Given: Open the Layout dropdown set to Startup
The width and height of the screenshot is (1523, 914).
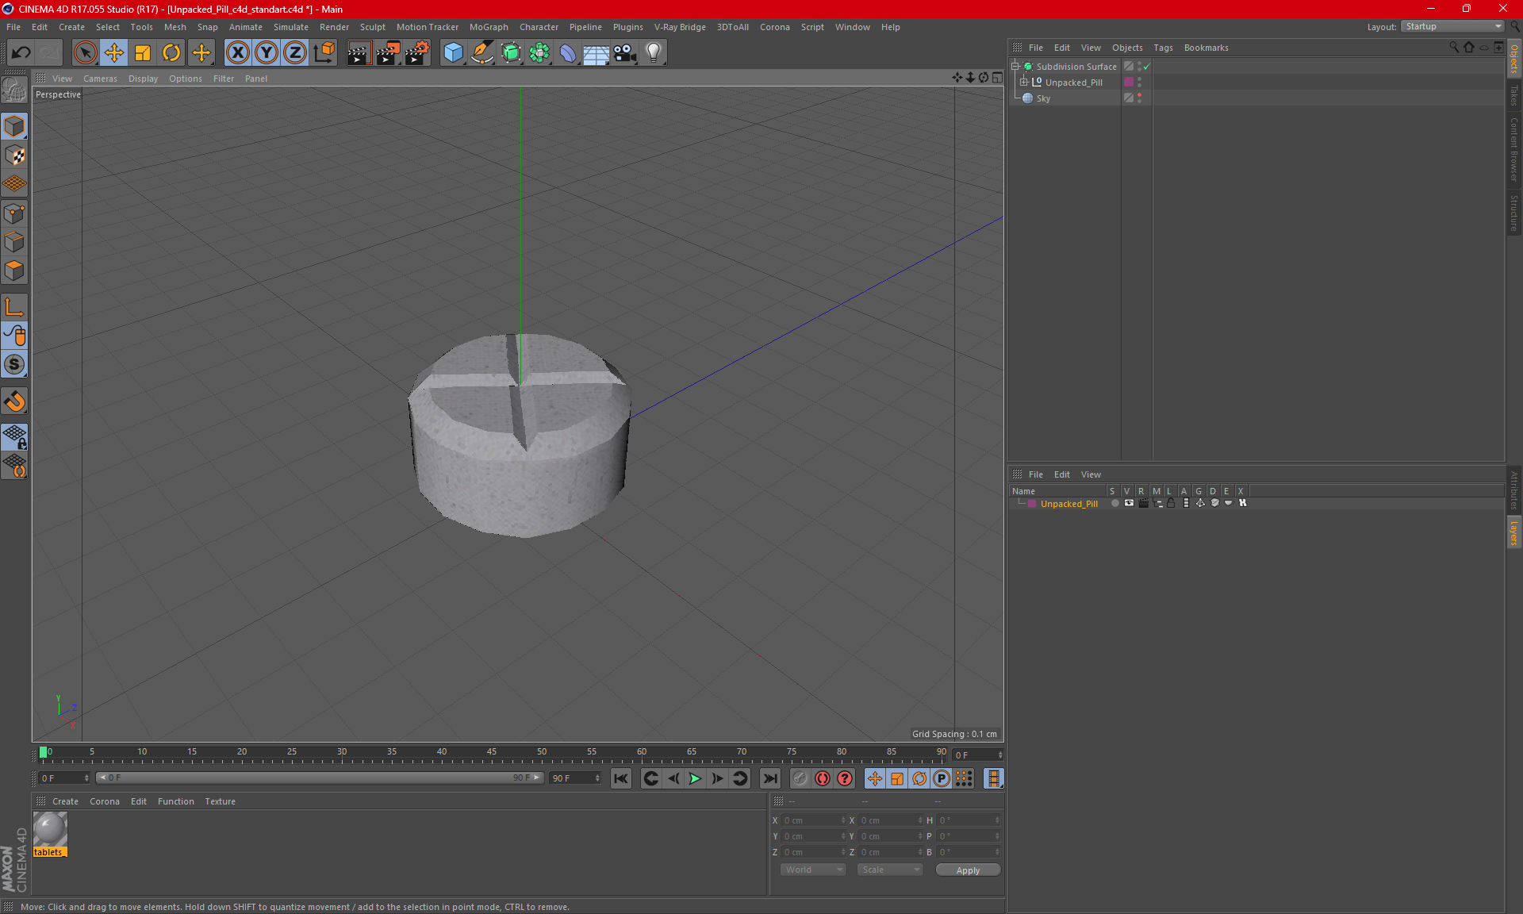Looking at the screenshot, I should [x=1452, y=26].
